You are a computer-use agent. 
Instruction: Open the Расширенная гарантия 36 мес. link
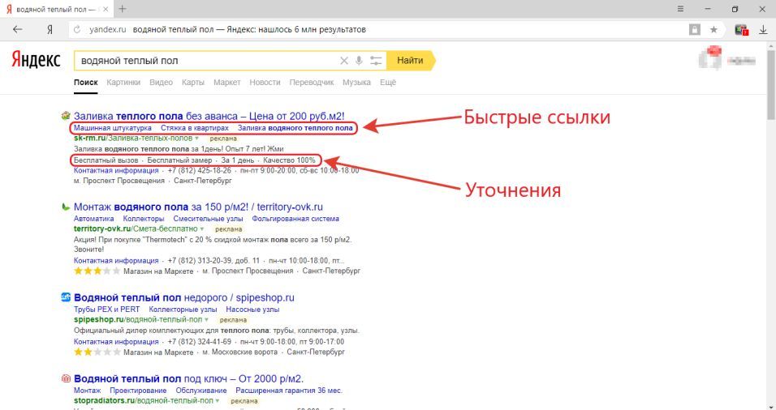(x=288, y=391)
